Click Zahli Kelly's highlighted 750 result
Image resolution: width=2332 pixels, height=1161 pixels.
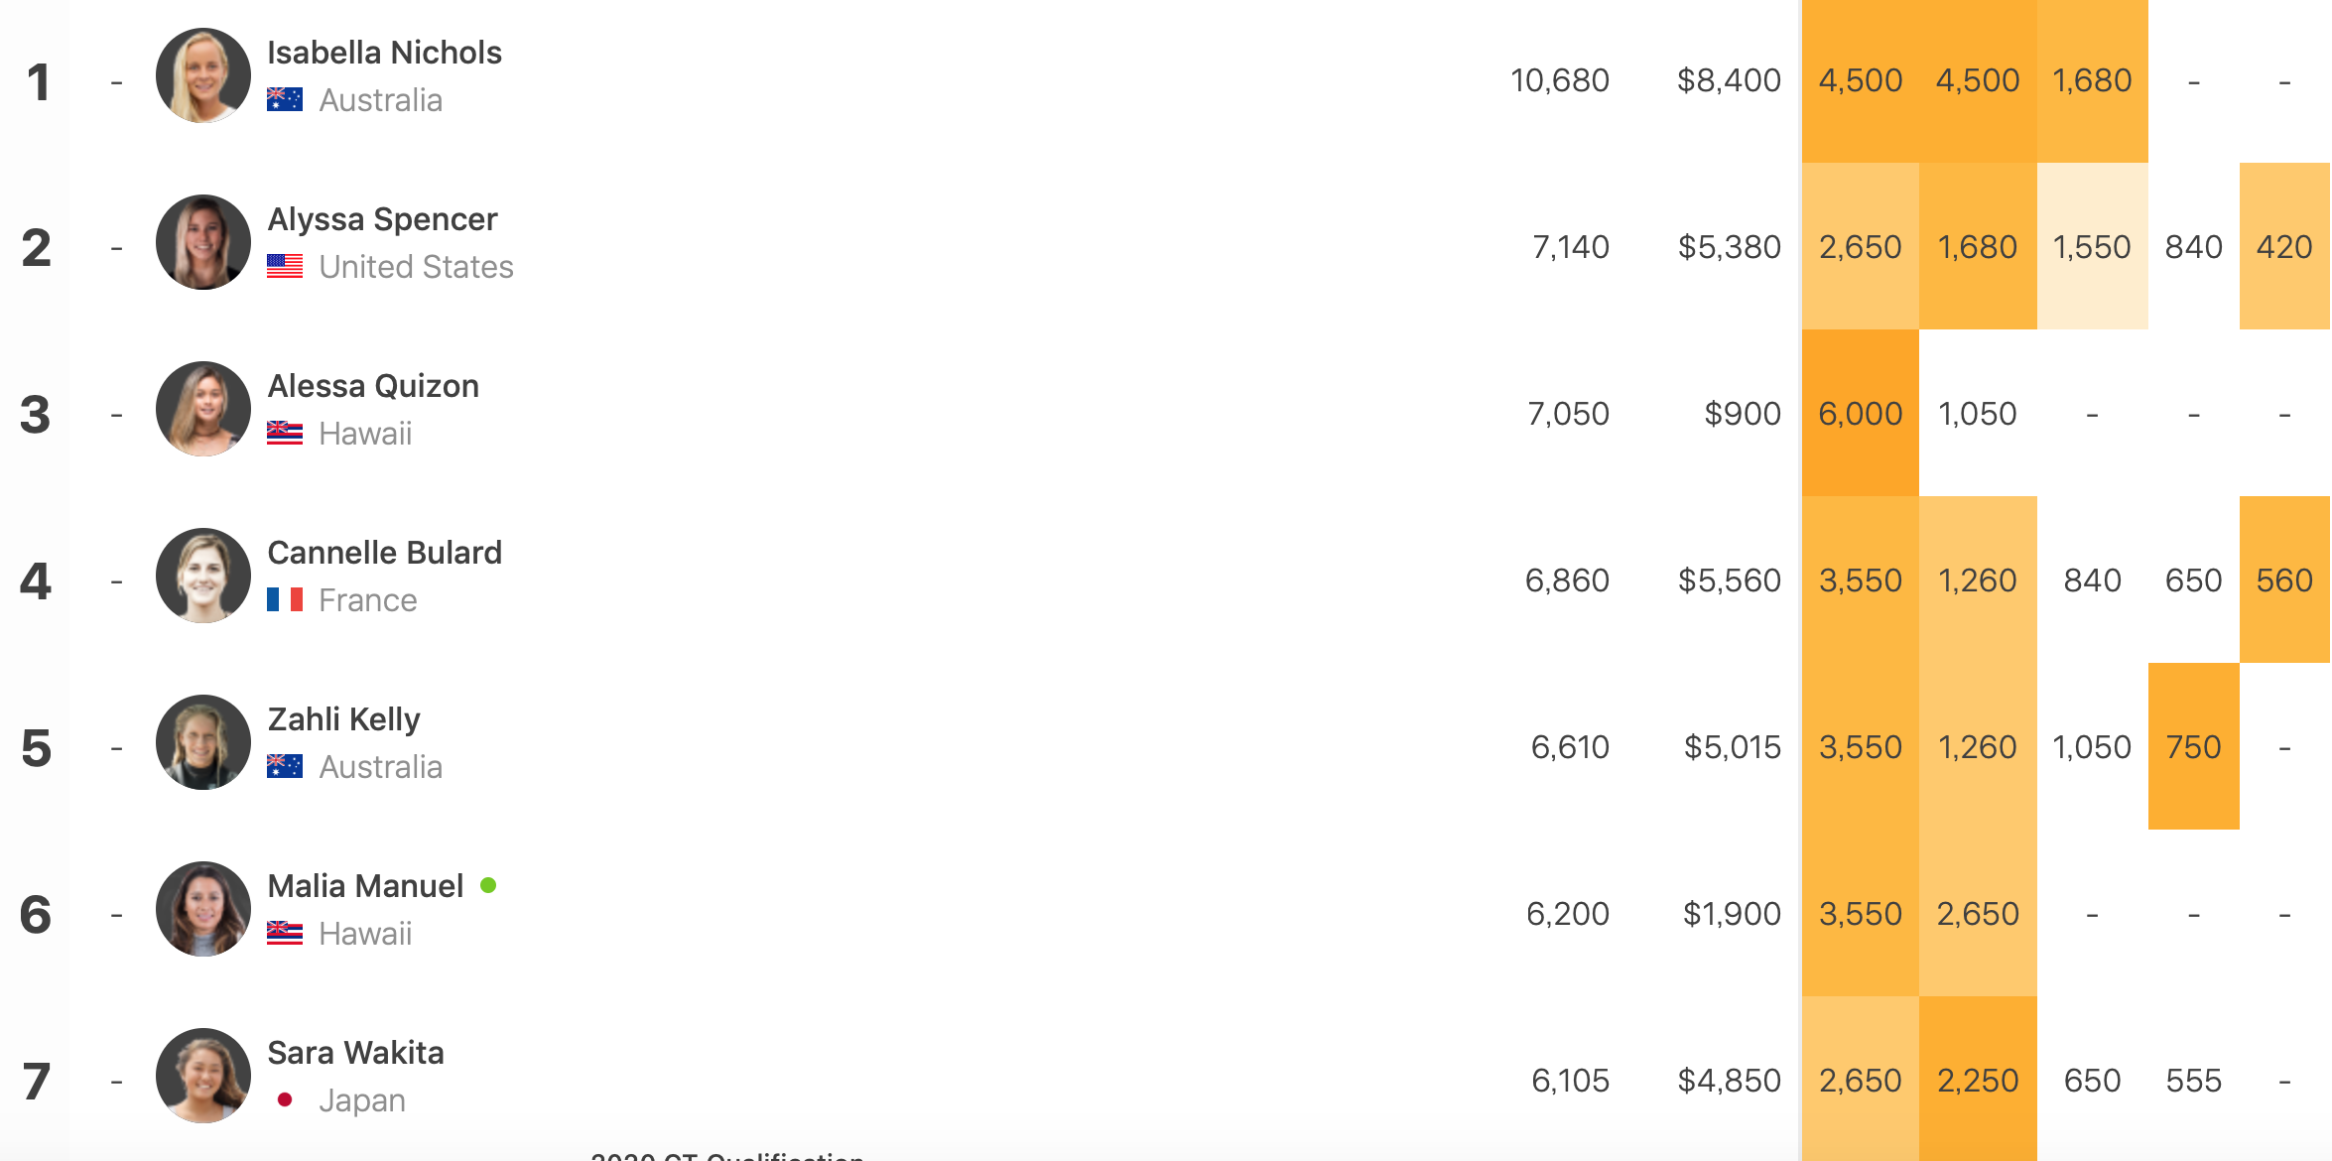pos(2193,746)
